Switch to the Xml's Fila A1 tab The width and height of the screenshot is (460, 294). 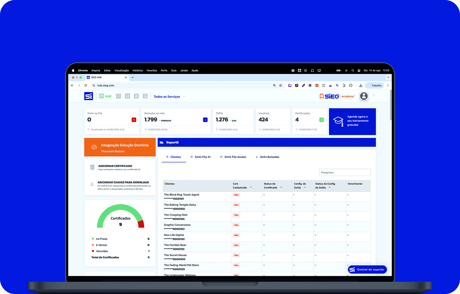pos(200,157)
